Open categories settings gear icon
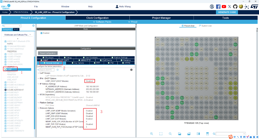Screen dimensions: 259x139 point(33,26)
